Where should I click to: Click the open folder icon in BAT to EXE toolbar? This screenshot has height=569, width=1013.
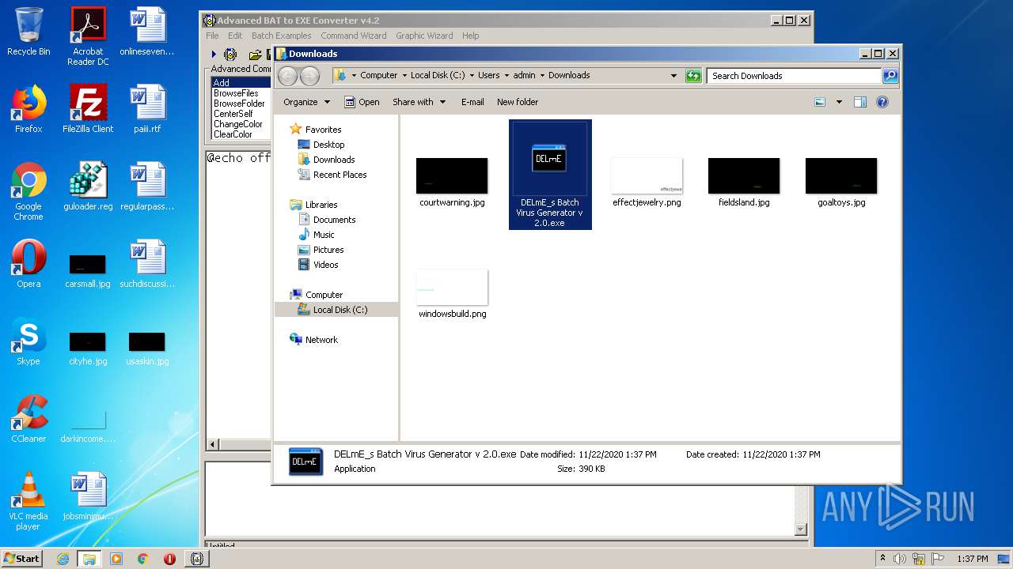click(x=255, y=55)
